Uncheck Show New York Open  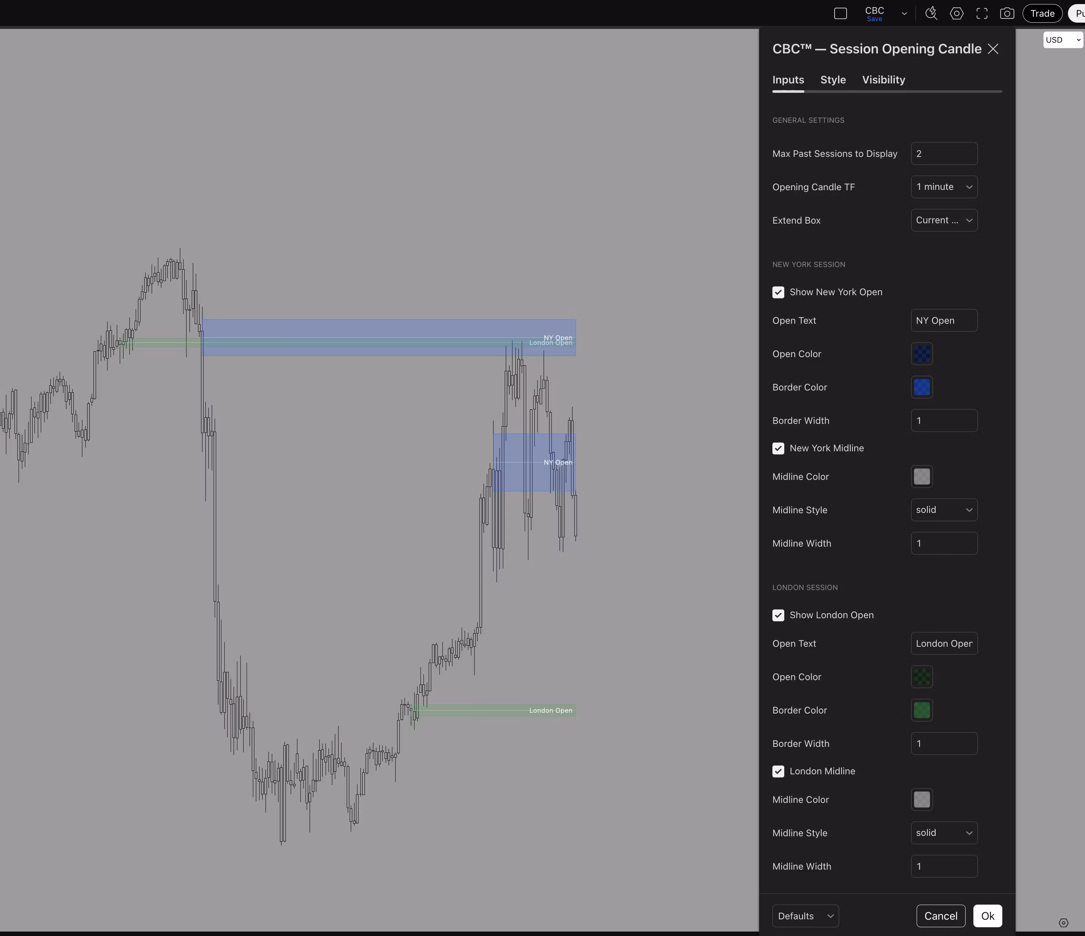point(778,292)
